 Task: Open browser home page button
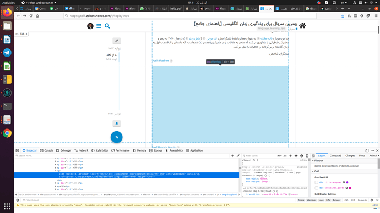tap(37, 16)
